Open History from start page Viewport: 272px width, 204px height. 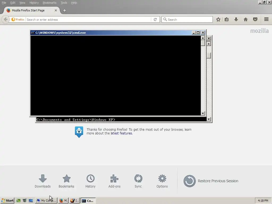pyautogui.click(x=90, y=181)
